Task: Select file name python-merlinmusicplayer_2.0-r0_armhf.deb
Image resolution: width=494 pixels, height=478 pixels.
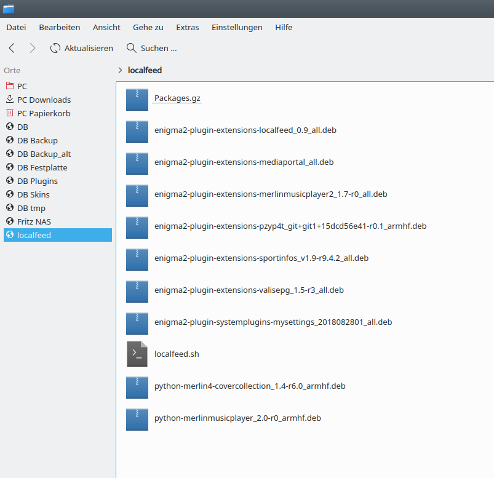Action: pyautogui.click(x=237, y=418)
